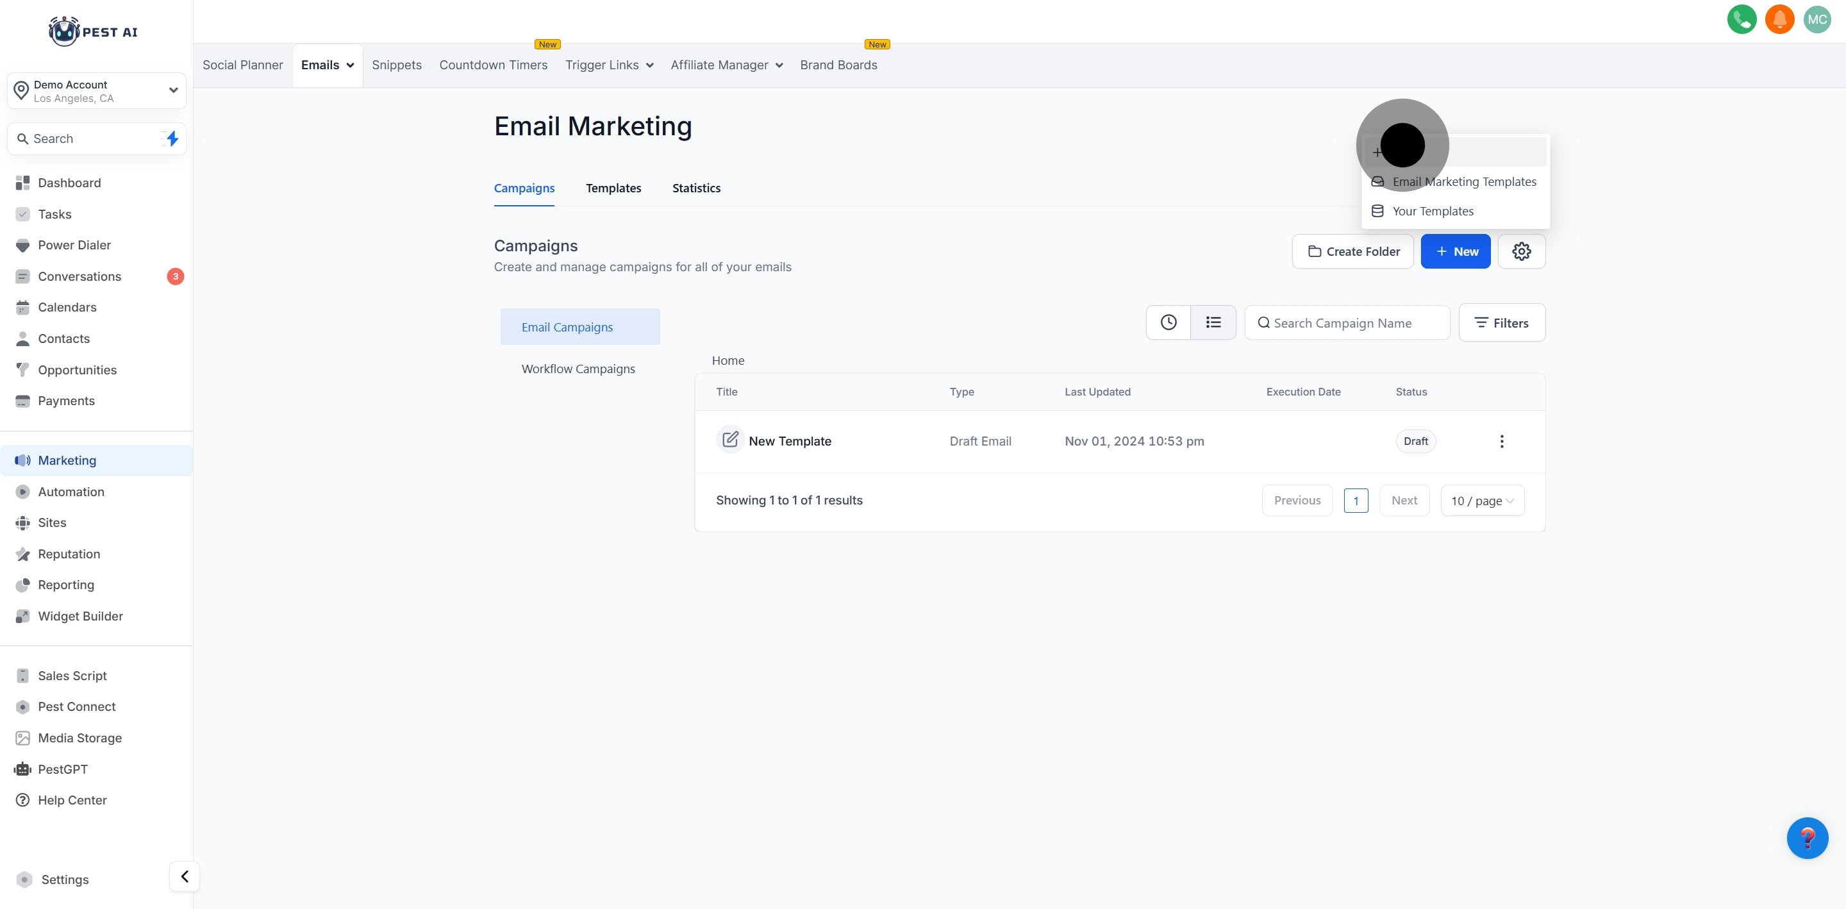This screenshot has height=909, width=1846.
Task: Click the green phone dialer icon
Action: [1742, 19]
